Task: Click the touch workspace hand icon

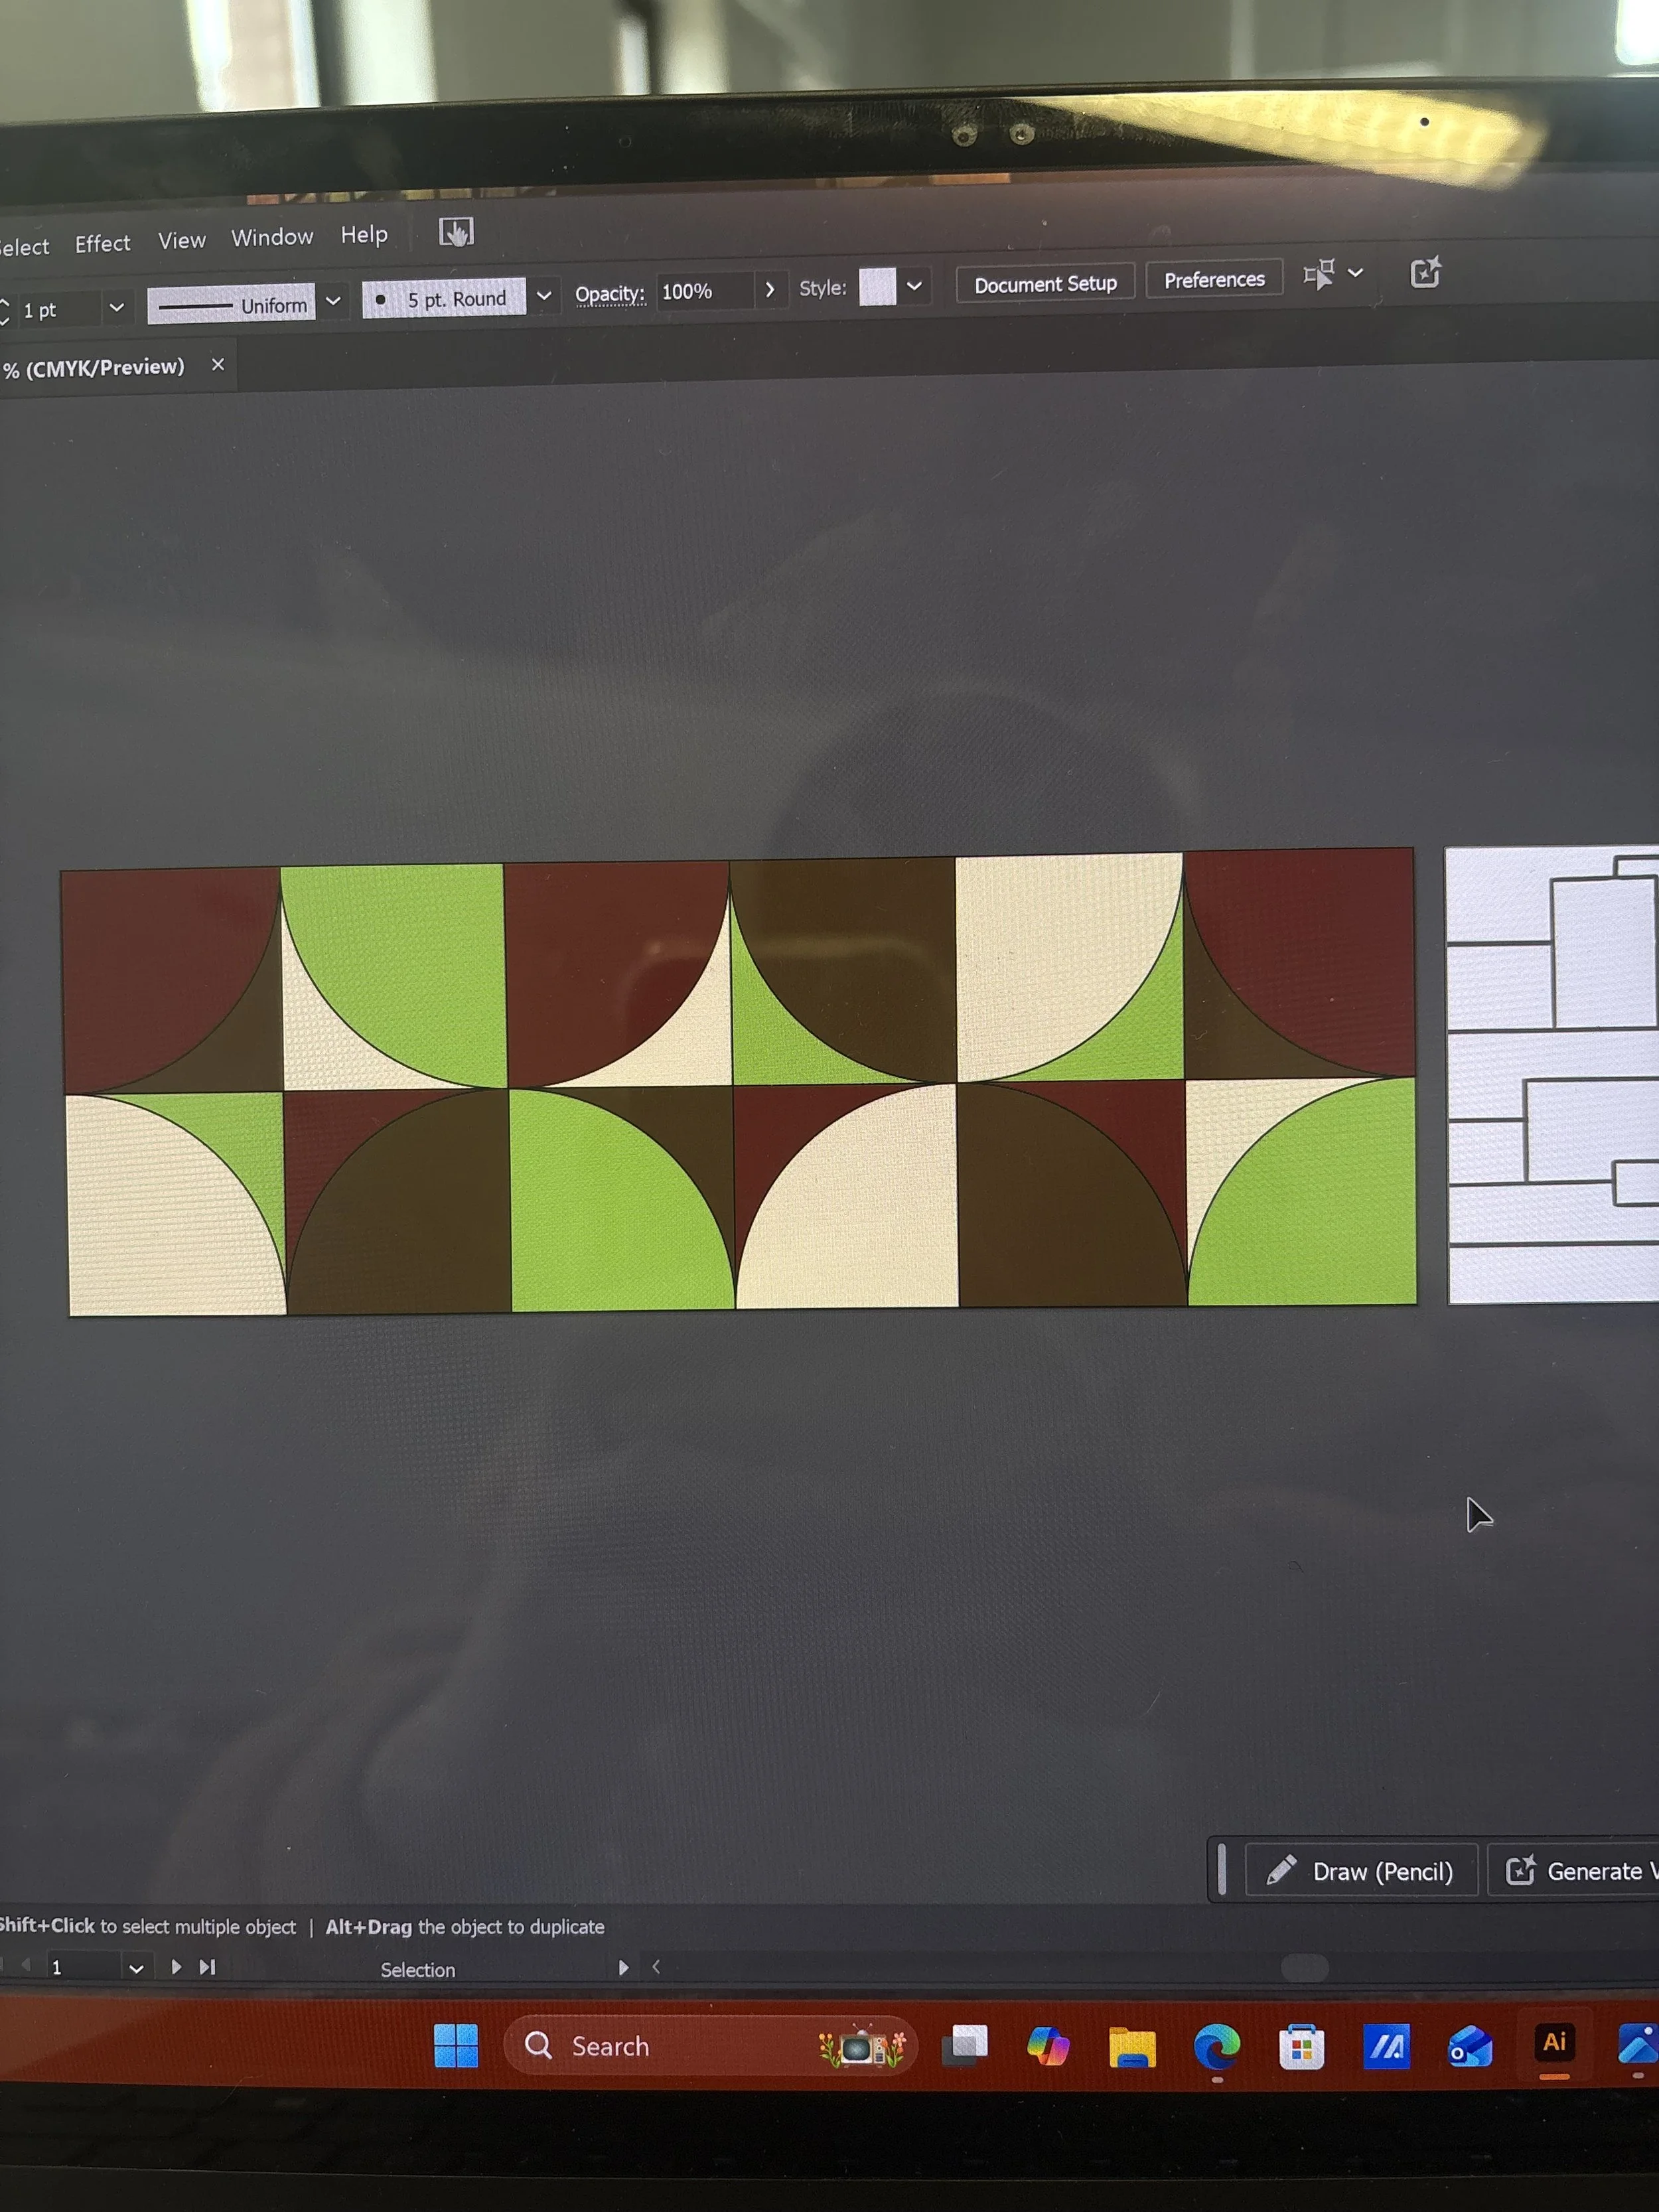Action: click(x=456, y=233)
